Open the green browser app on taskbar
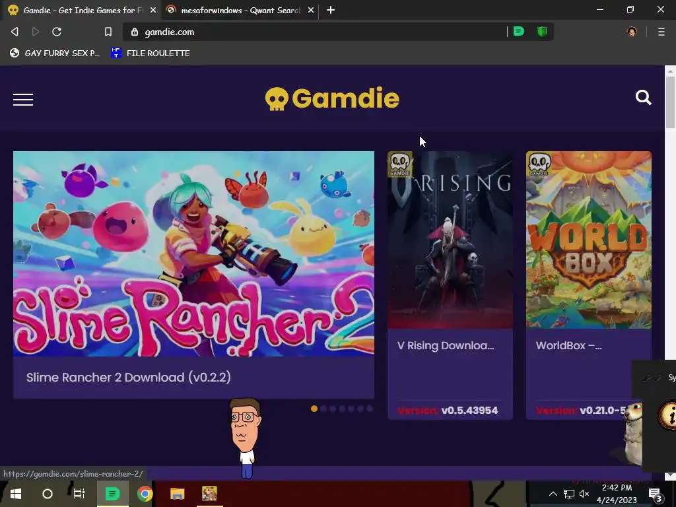 tap(112, 494)
